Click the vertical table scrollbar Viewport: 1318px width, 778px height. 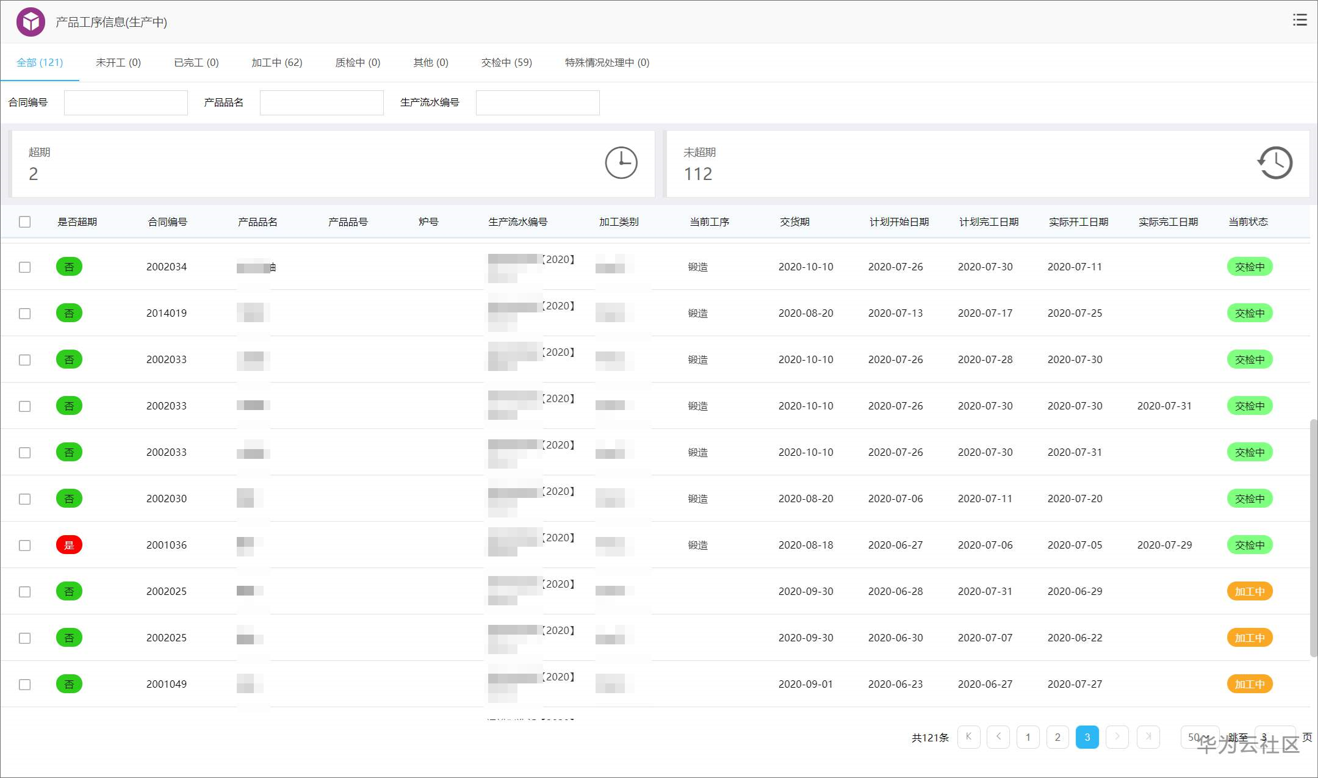pyautogui.click(x=1313, y=537)
